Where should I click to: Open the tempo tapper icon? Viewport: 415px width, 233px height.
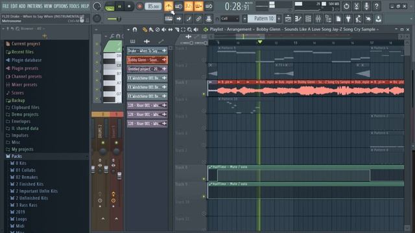[359, 19]
